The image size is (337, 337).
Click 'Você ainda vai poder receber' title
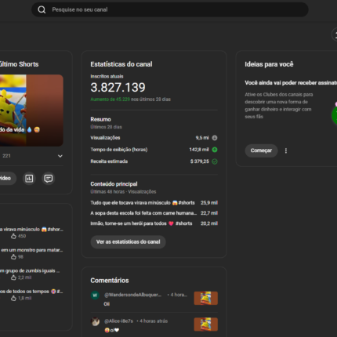tap(291, 83)
